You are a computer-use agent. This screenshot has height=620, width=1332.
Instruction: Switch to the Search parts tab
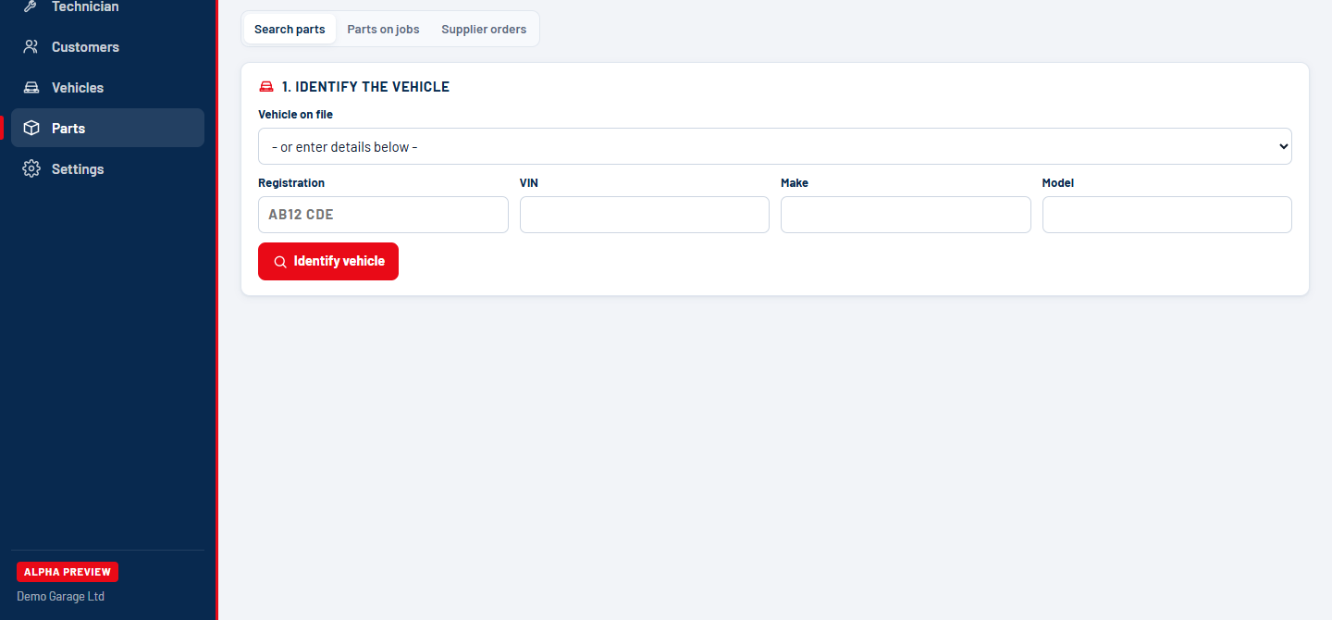pyautogui.click(x=290, y=29)
